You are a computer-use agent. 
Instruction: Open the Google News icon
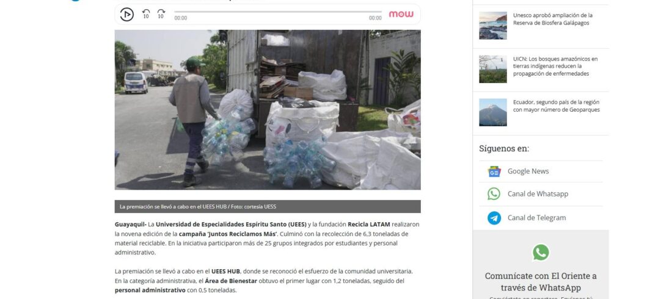click(494, 171)
